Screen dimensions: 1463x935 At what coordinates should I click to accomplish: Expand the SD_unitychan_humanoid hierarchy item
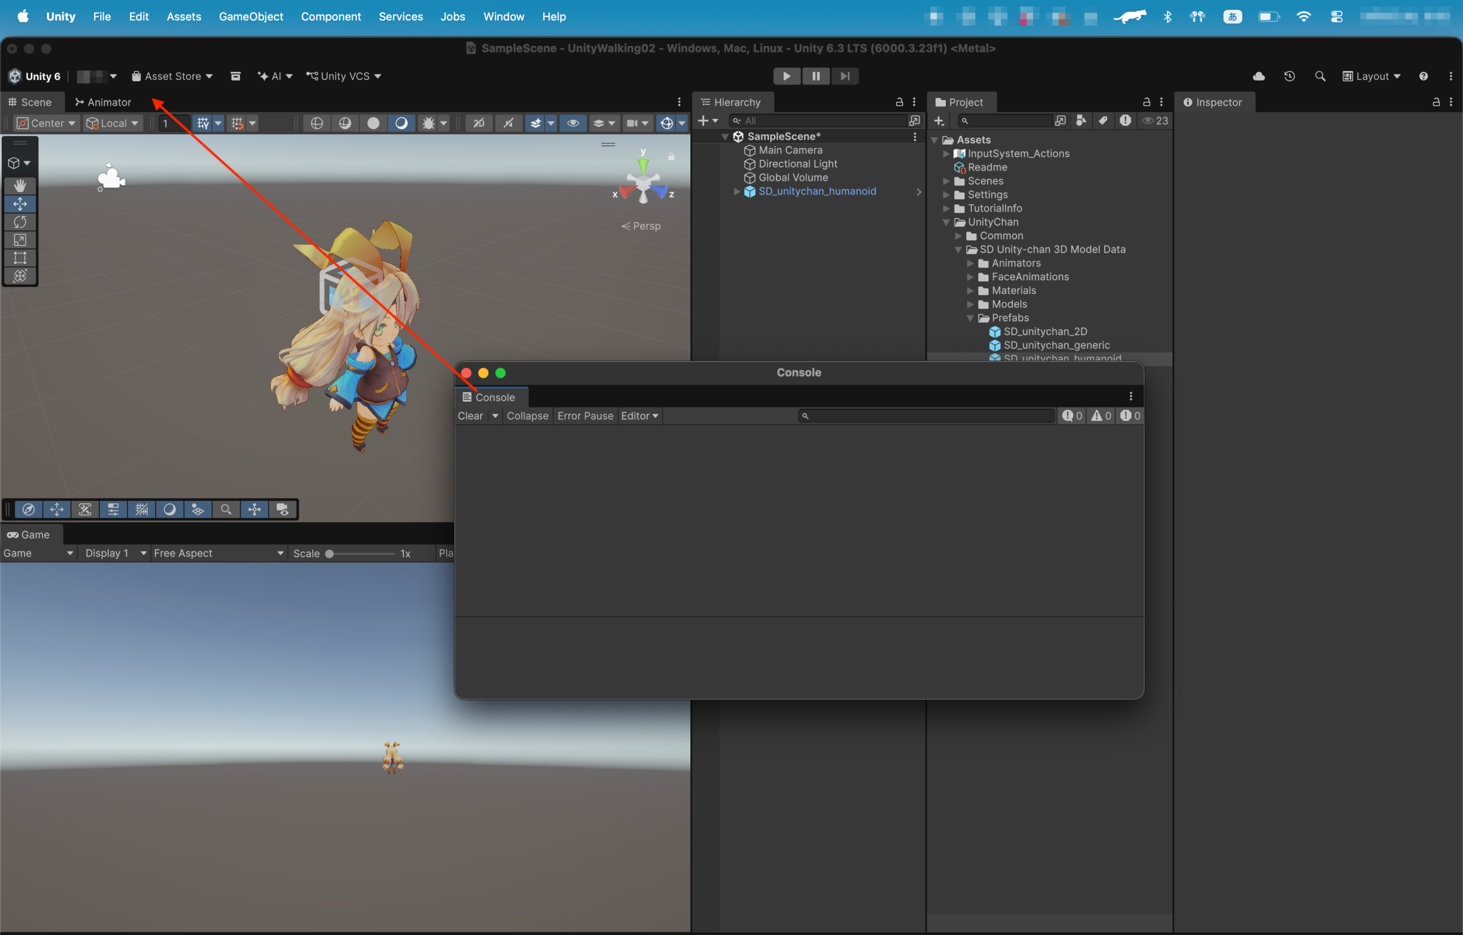(737, 191)
